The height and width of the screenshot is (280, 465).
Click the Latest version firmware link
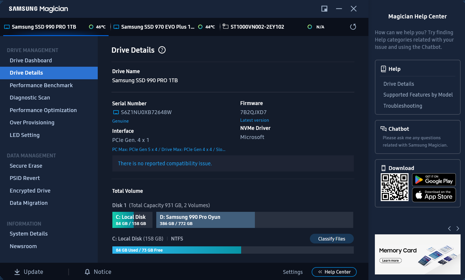[254, 120]
